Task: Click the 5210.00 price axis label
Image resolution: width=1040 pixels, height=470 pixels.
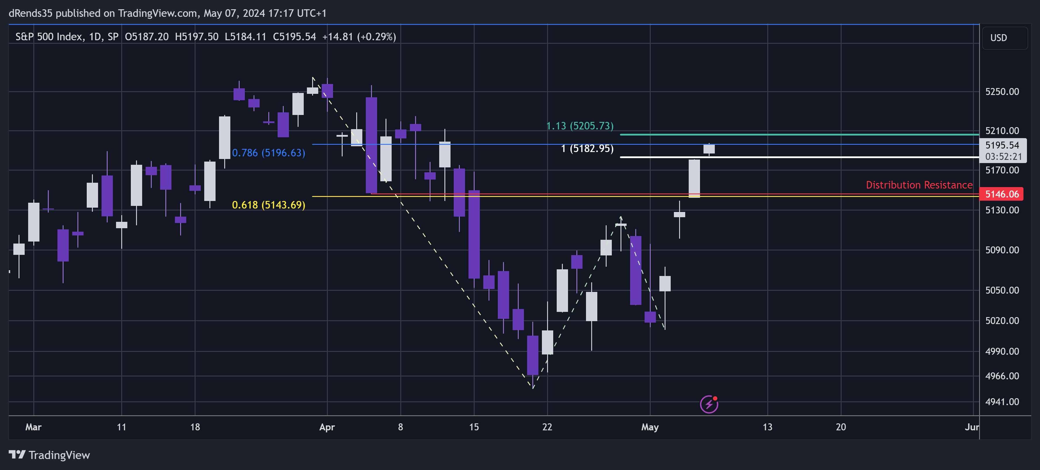Action: coord(1002,131)
